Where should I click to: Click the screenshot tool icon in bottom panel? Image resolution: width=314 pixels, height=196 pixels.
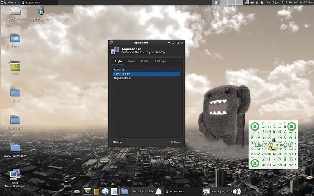point(206,191)
